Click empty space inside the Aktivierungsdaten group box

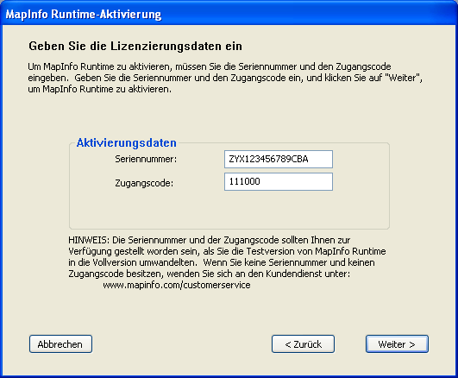(x=229, y=211)
